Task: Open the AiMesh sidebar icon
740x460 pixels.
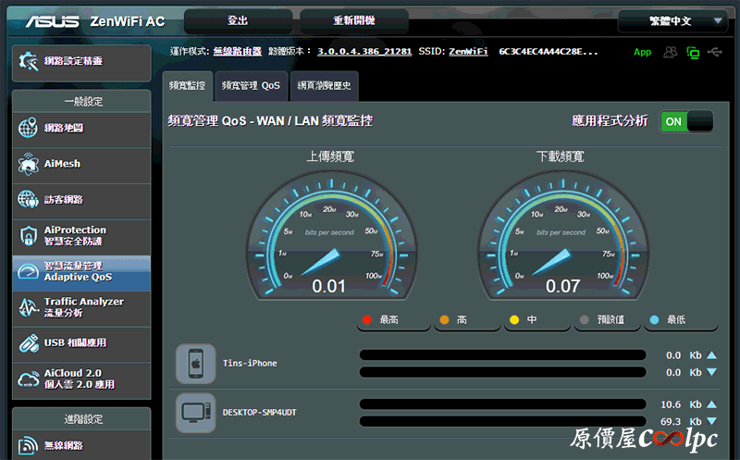Action: 28,164
